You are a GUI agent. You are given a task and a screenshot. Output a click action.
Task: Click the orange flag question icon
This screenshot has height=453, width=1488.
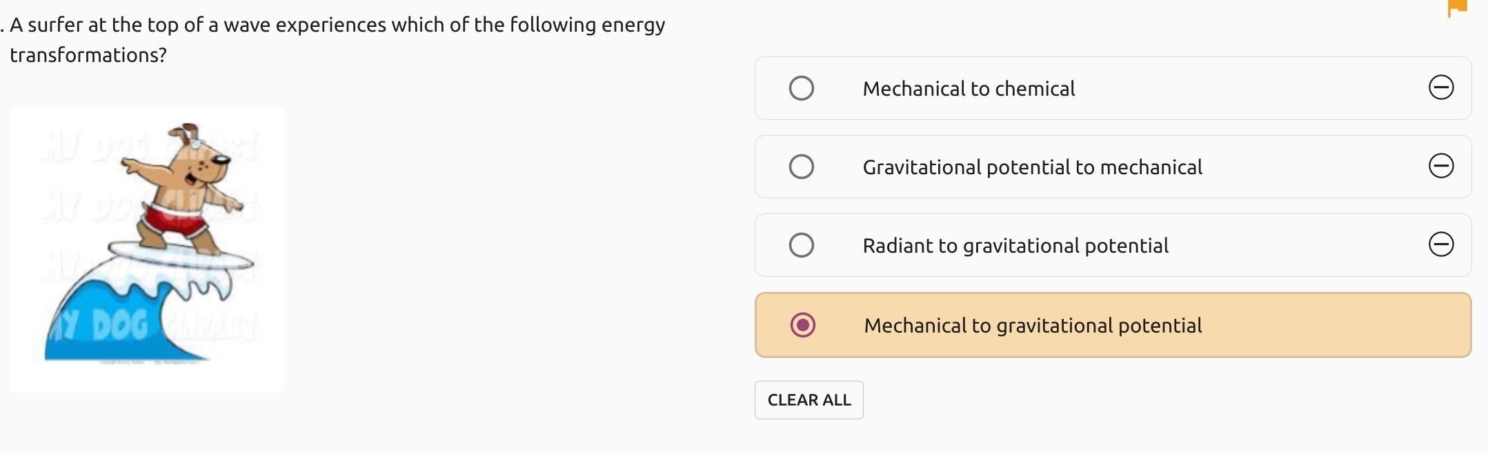coord(1458,8)
